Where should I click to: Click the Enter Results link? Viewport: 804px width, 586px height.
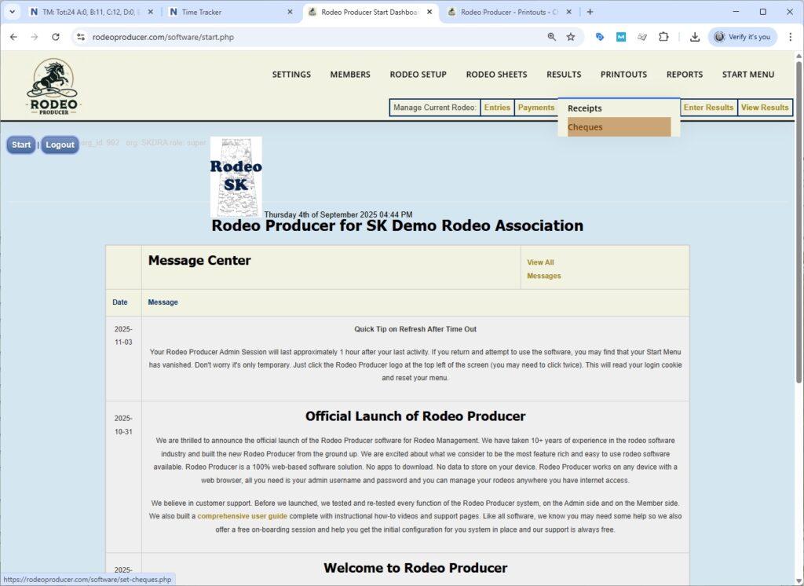(x=708, y=108)
